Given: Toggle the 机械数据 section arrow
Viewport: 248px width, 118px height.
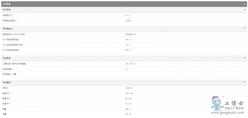Looking at the screenshot, I should 244,82.
